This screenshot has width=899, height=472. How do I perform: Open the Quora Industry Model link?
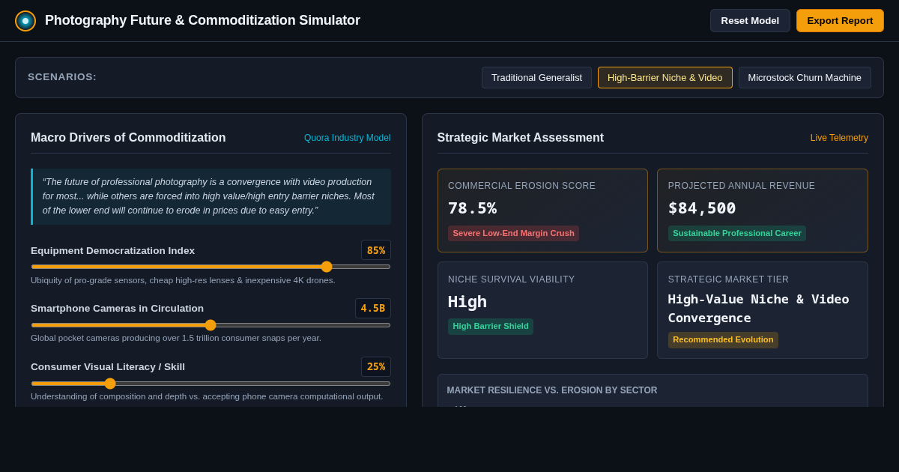pos(348,138)
